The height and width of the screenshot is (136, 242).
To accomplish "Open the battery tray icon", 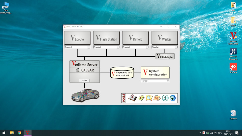I will pos(208,133).
